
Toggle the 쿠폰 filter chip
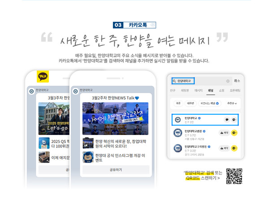tap(178, 103)
